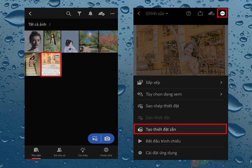Start slideshow via Bắt đầu trình chiếu
Viewport: 252px width, 168px height.
181,141
